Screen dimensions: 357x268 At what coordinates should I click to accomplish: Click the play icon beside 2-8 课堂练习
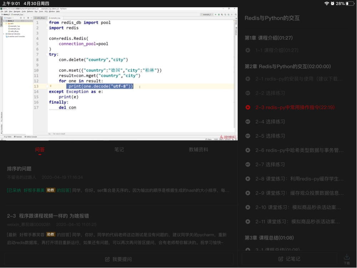[248, 179]
